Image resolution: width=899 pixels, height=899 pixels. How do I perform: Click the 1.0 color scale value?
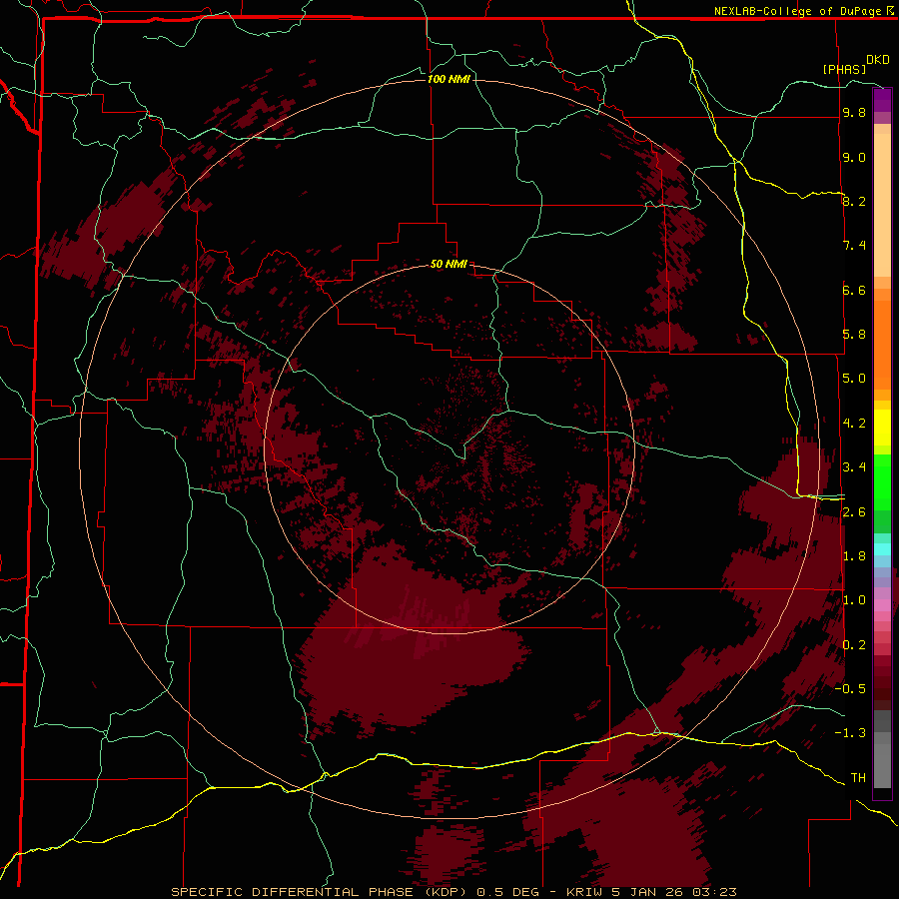tap(854, 600)
